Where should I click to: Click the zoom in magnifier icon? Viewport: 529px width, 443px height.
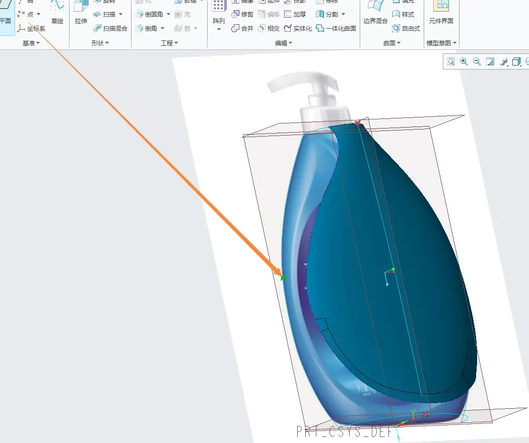point(464,62)
